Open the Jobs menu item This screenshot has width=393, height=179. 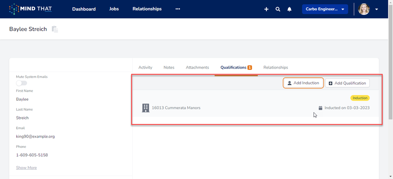tap(114, 9)
